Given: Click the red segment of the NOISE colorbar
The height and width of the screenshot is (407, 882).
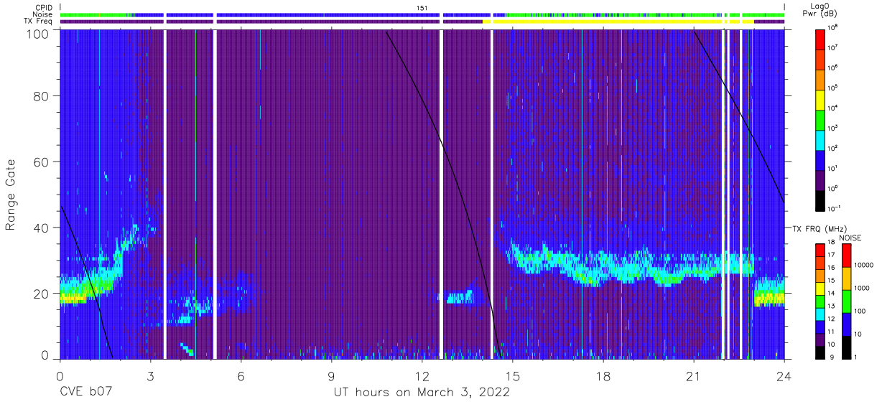Looking at the screenshot, I should click(845, 256).
